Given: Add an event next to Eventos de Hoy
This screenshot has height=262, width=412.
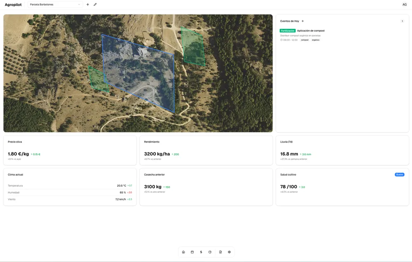Looking at the screenshot, I should (302, 21).
